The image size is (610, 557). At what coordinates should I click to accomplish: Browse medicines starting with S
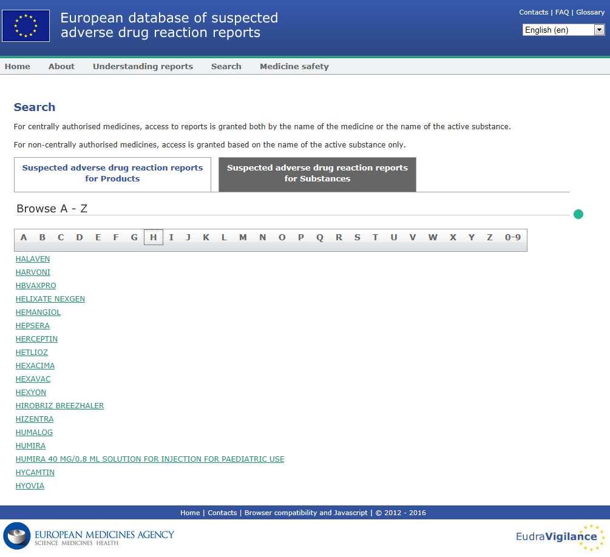(x=357, y=237)
